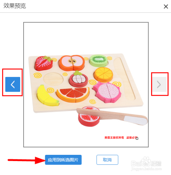Click the yellow banana in preview image
The height and width of the screenshot is (175, 171).
pos(47,96)
